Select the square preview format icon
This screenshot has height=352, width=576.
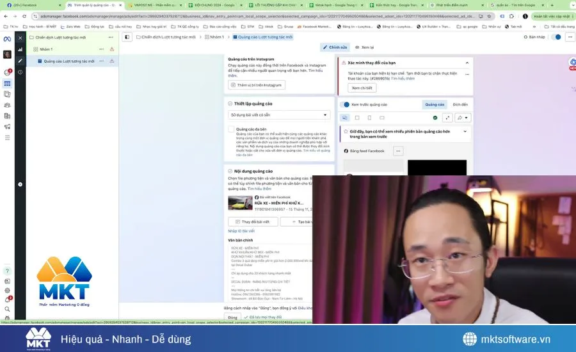[357, 118]
